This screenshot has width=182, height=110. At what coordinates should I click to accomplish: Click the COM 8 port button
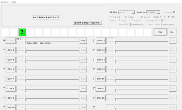tap(11, 89)
